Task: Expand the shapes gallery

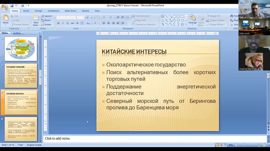Action: [x=186, y=24]
